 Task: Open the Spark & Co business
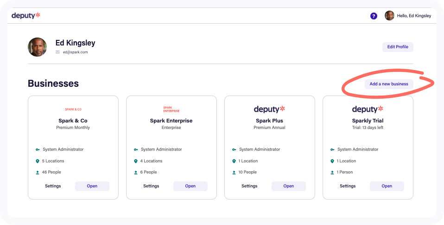click(x=92, y=186)
